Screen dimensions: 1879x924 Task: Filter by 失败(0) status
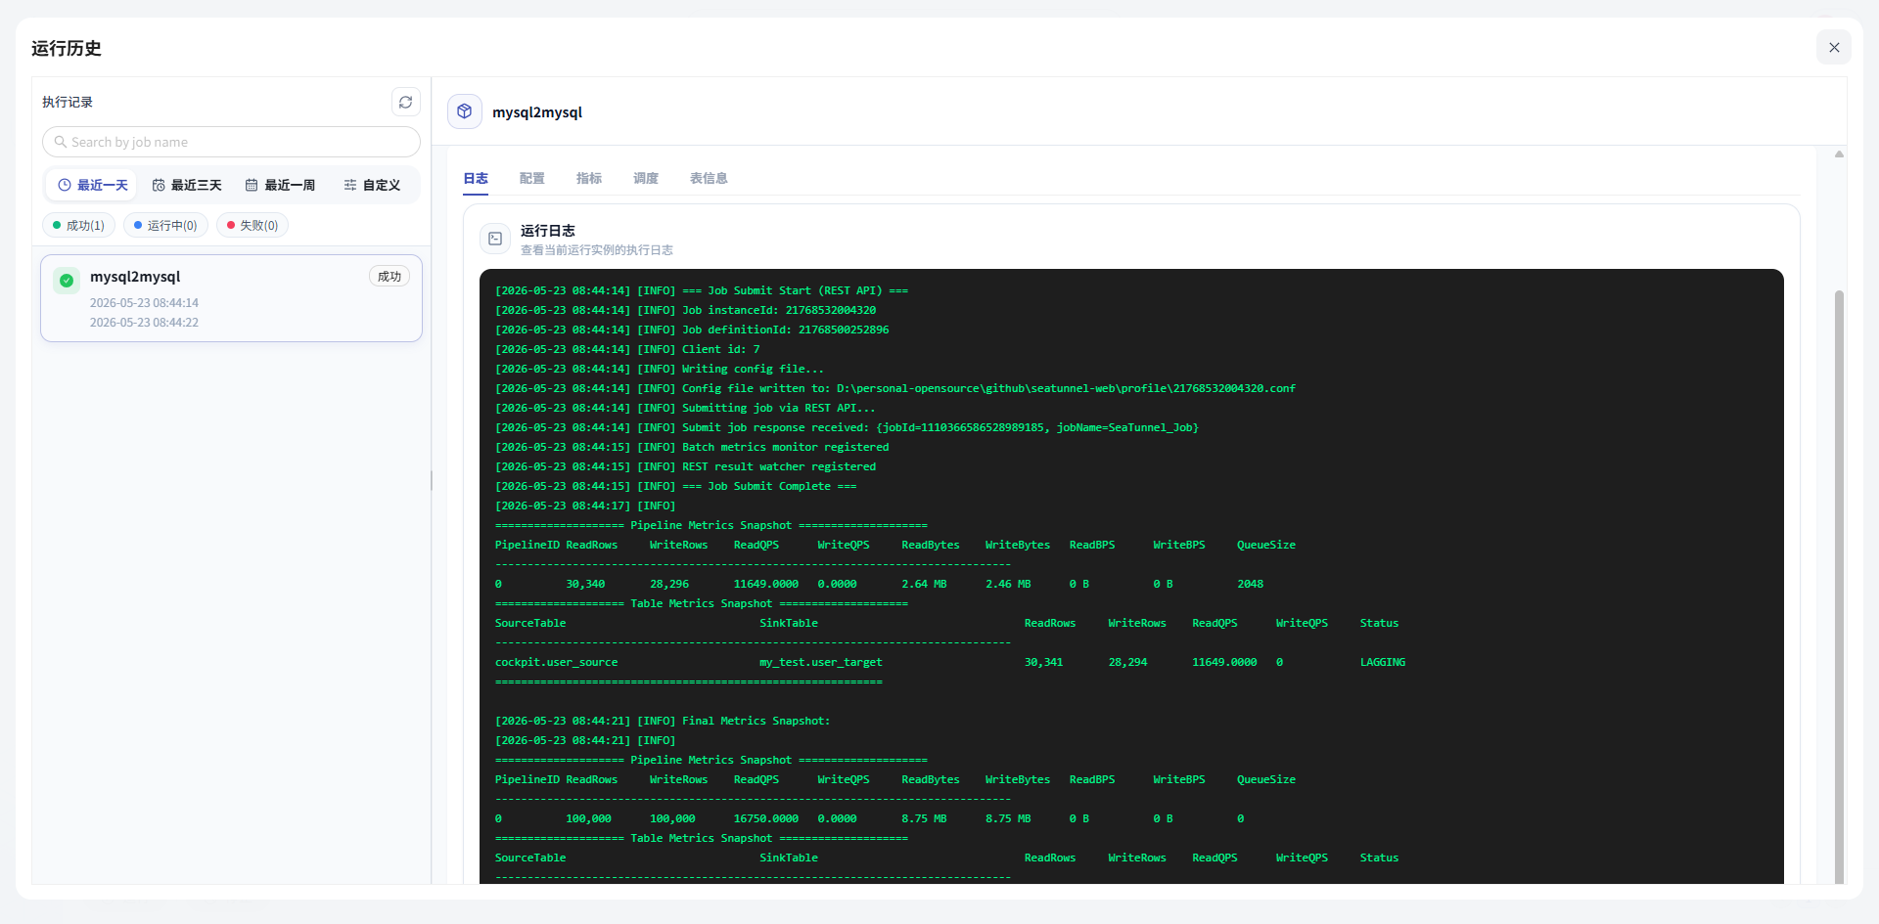(252, 225)
